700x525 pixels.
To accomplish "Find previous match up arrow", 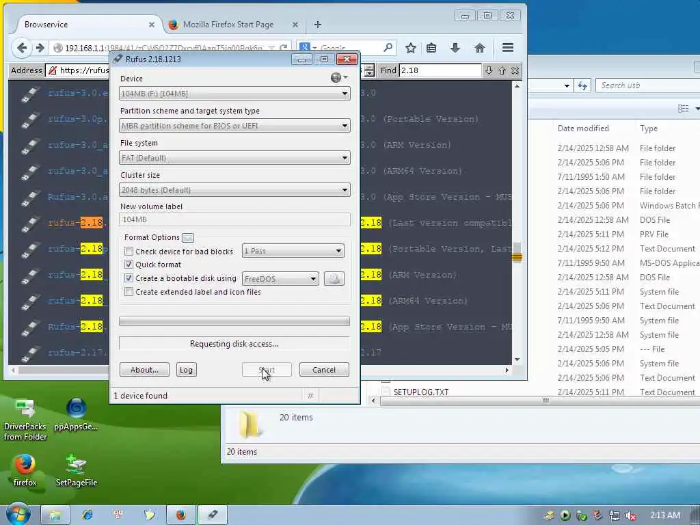I will tap(502, 70).
